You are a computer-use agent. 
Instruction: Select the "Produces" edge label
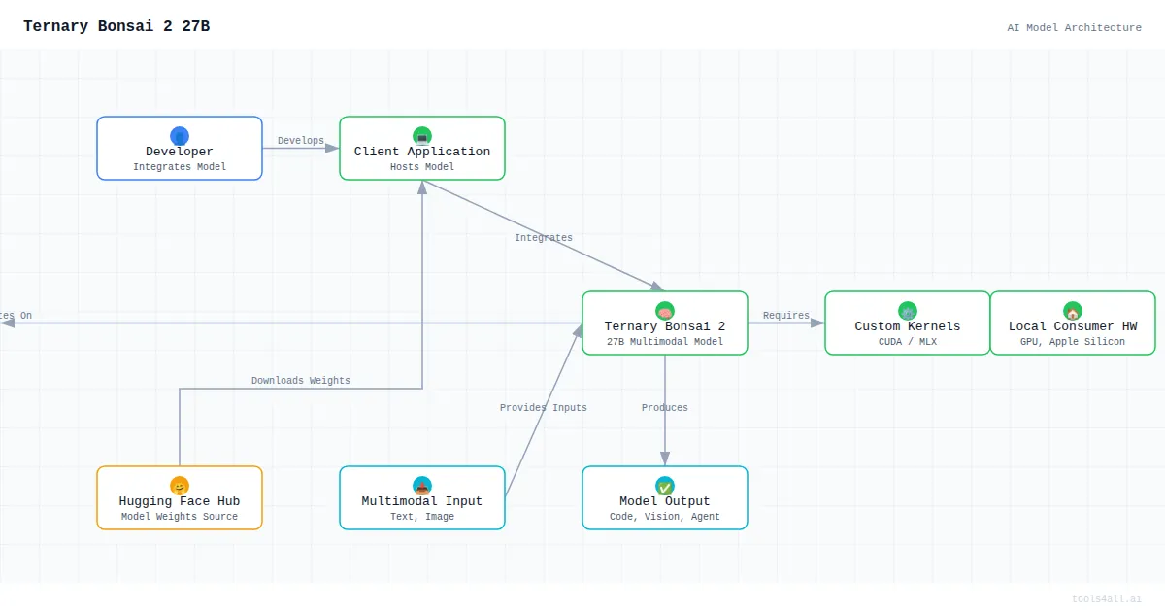[665, 408]
